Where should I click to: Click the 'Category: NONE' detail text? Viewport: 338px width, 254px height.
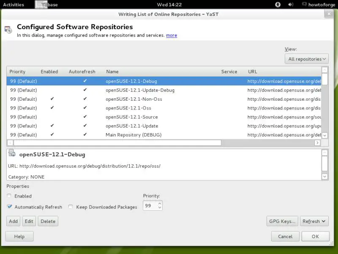point(26,177)
